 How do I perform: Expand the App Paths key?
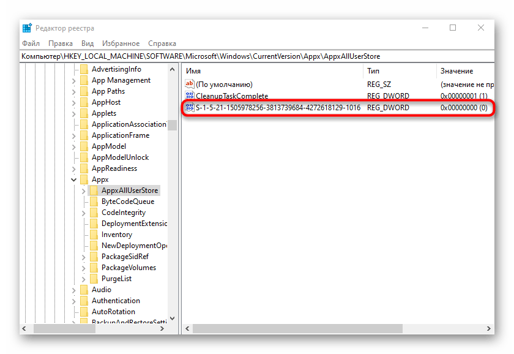pos(74,91)
